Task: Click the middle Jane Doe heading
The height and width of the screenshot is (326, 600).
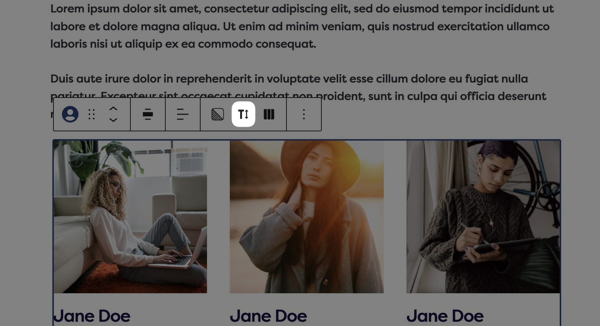Action: click(268, 316)
